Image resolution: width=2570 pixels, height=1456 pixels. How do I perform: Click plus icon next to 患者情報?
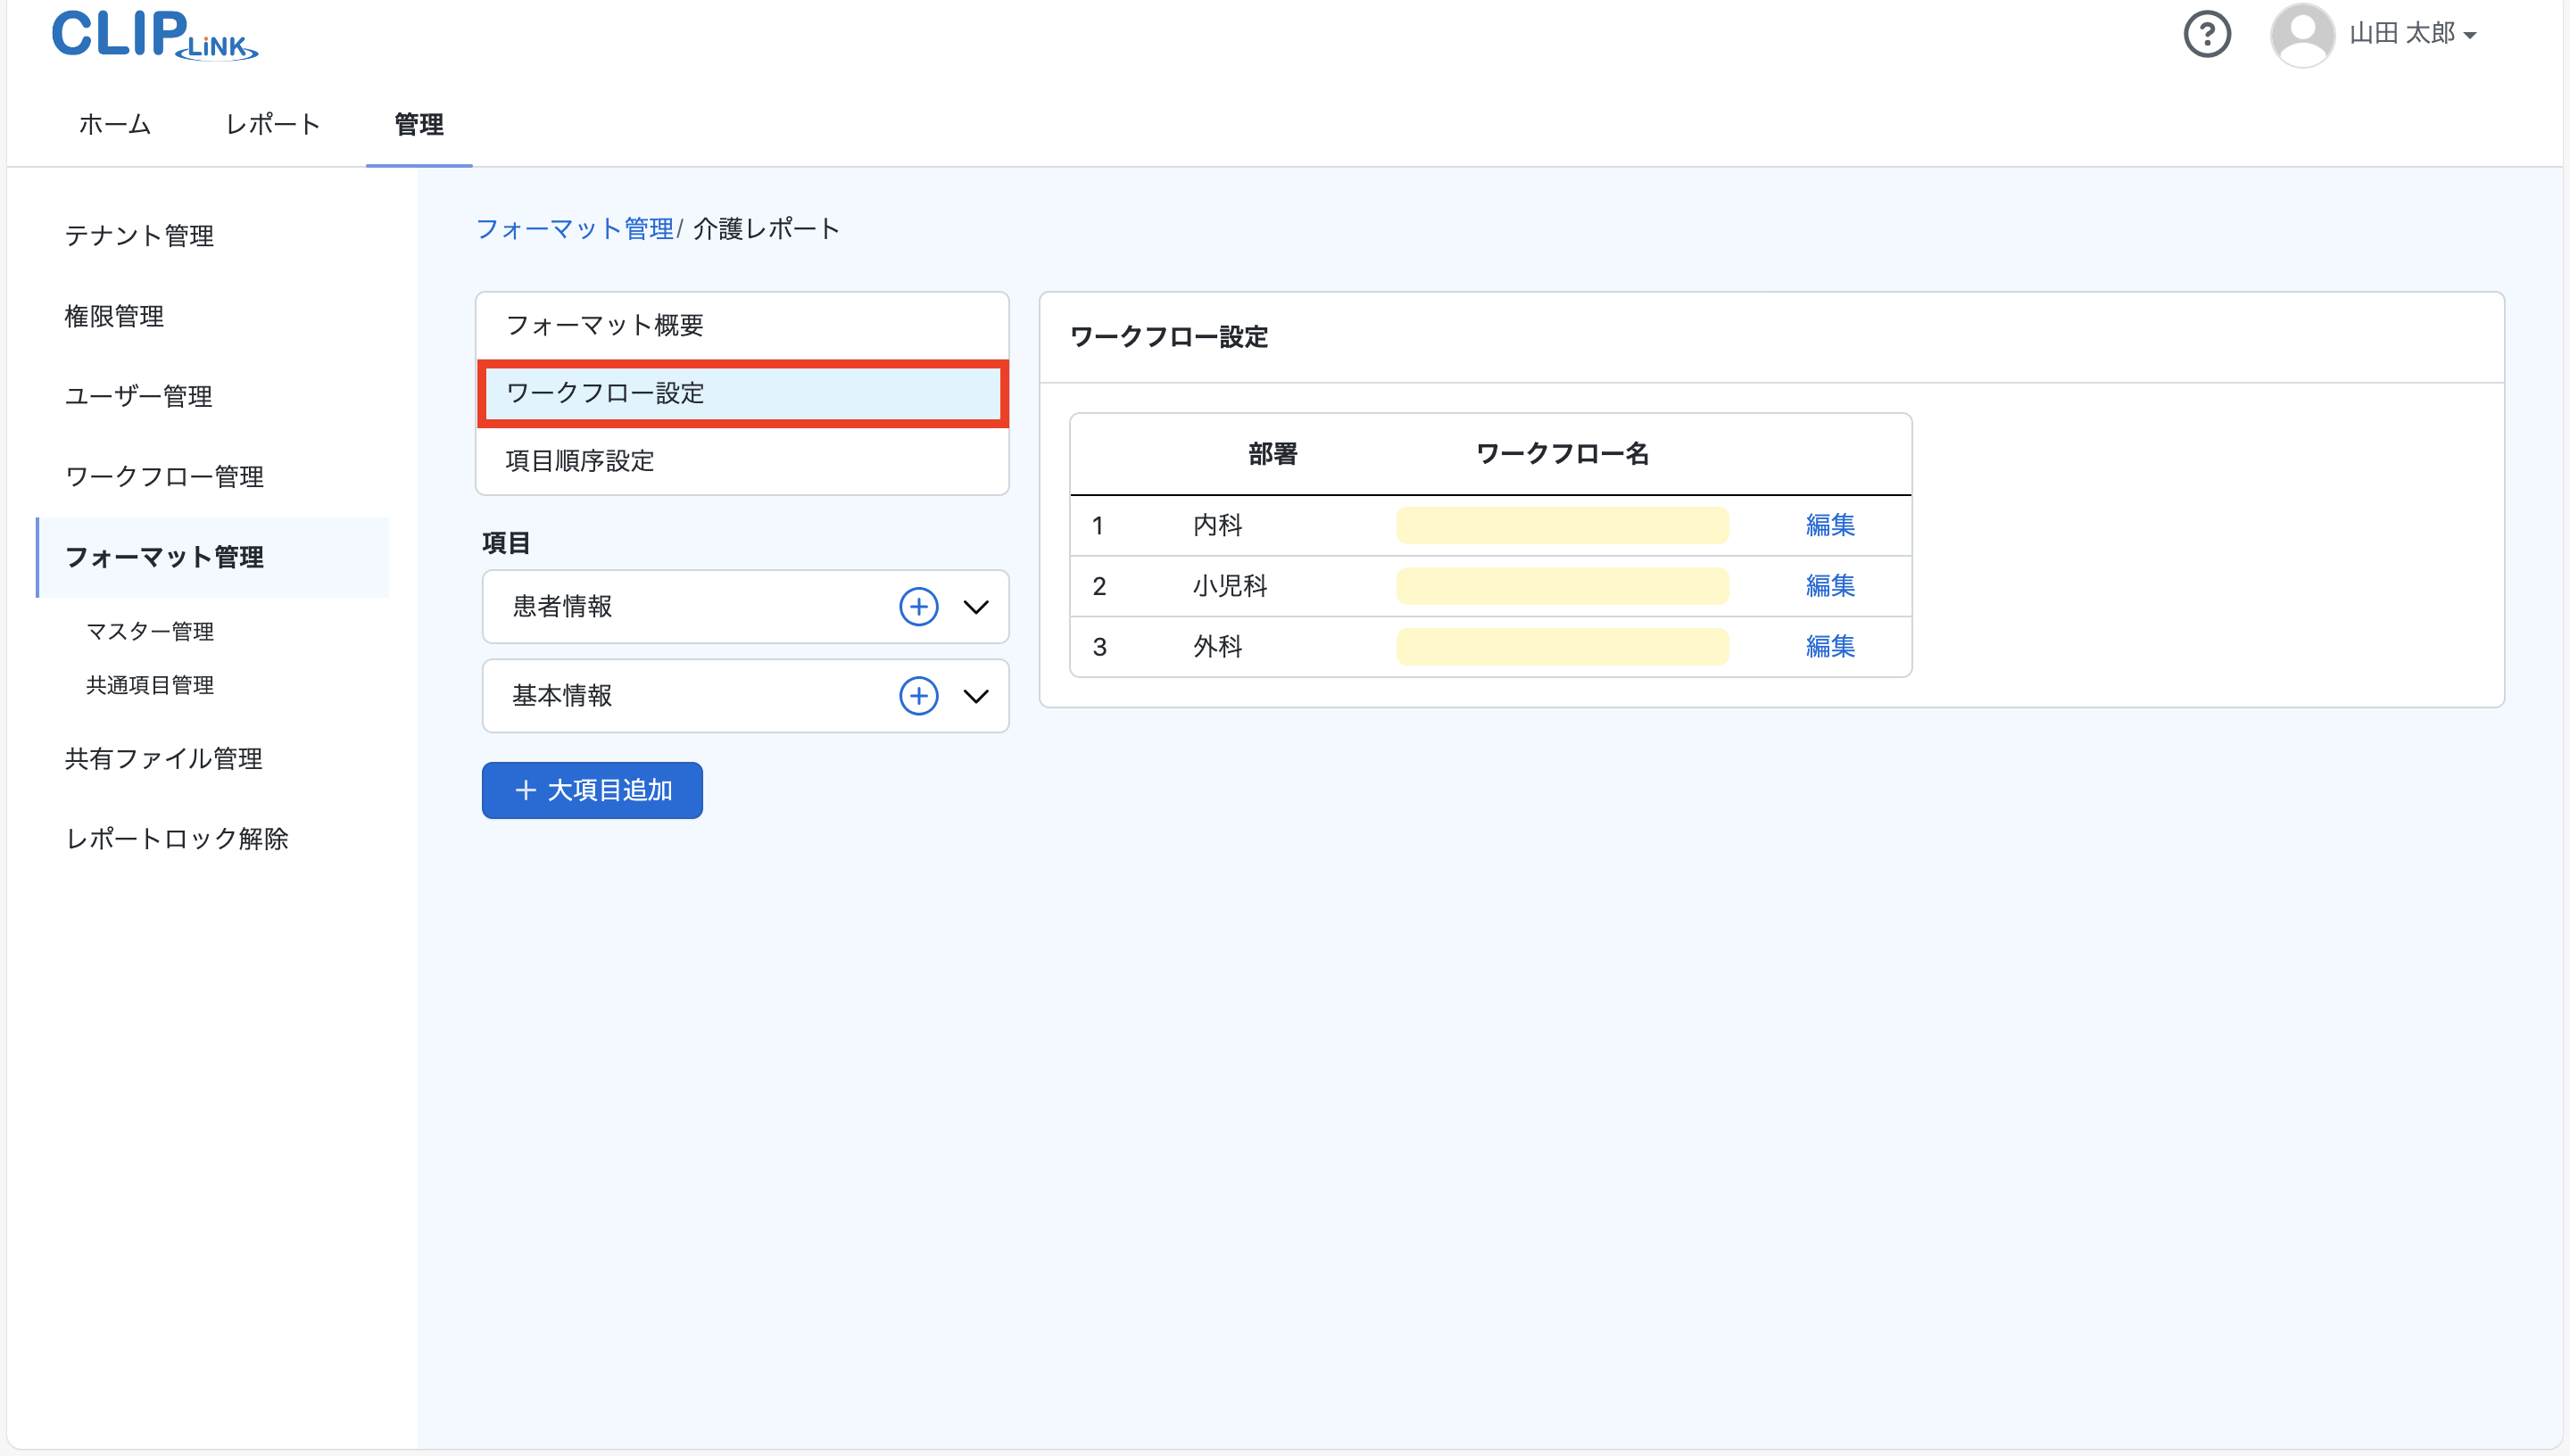coord(918,607)
